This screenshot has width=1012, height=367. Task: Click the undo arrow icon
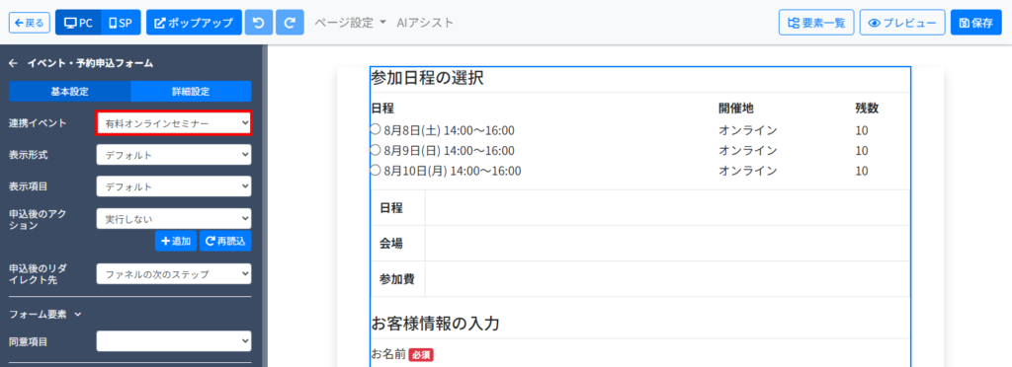pyautogui.click(x=259, y=23)
